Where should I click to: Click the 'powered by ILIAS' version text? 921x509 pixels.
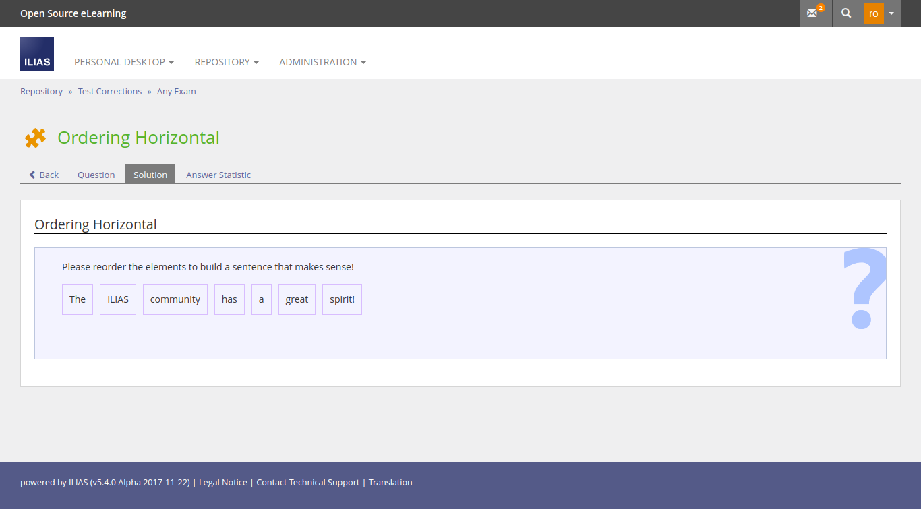pos(106,482)
